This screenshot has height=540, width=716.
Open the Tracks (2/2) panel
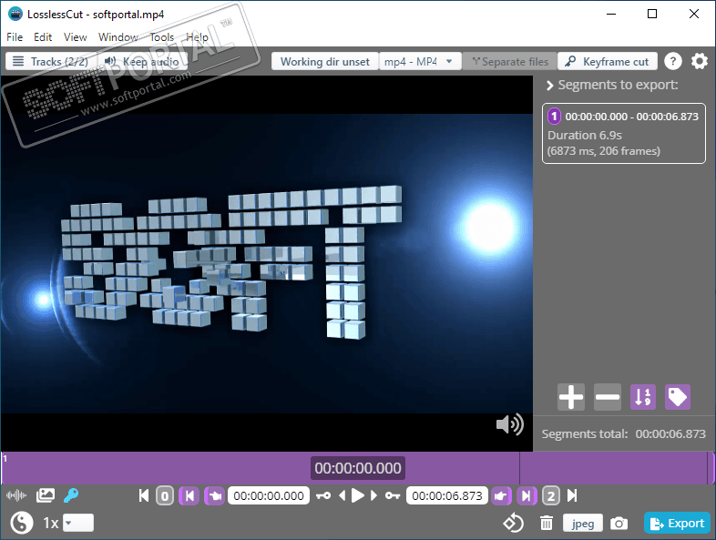(51, 61)
